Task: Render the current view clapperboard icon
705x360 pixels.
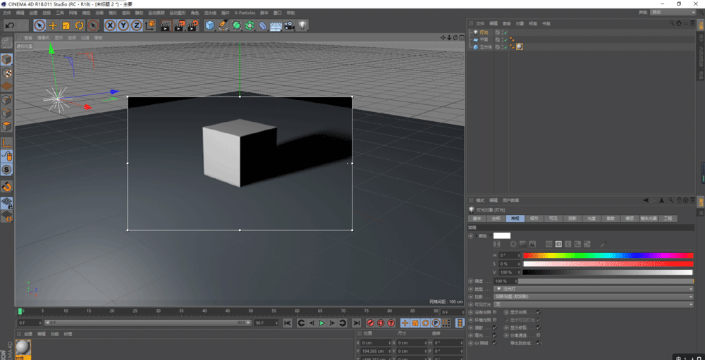Action: point(166,25)
